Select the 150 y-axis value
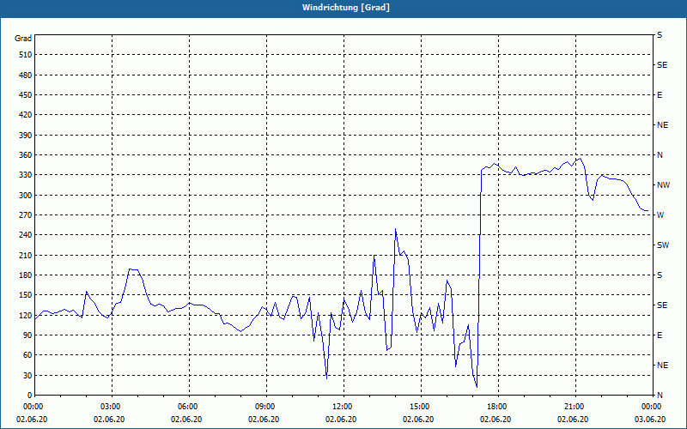This screenshot has height=429, width=687. [x=26, y=295]
